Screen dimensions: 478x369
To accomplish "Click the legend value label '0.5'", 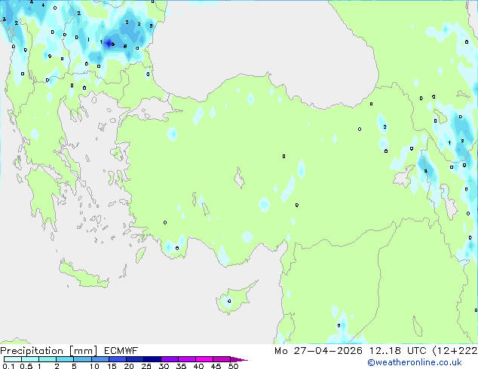I will click(x=26, y=366).
